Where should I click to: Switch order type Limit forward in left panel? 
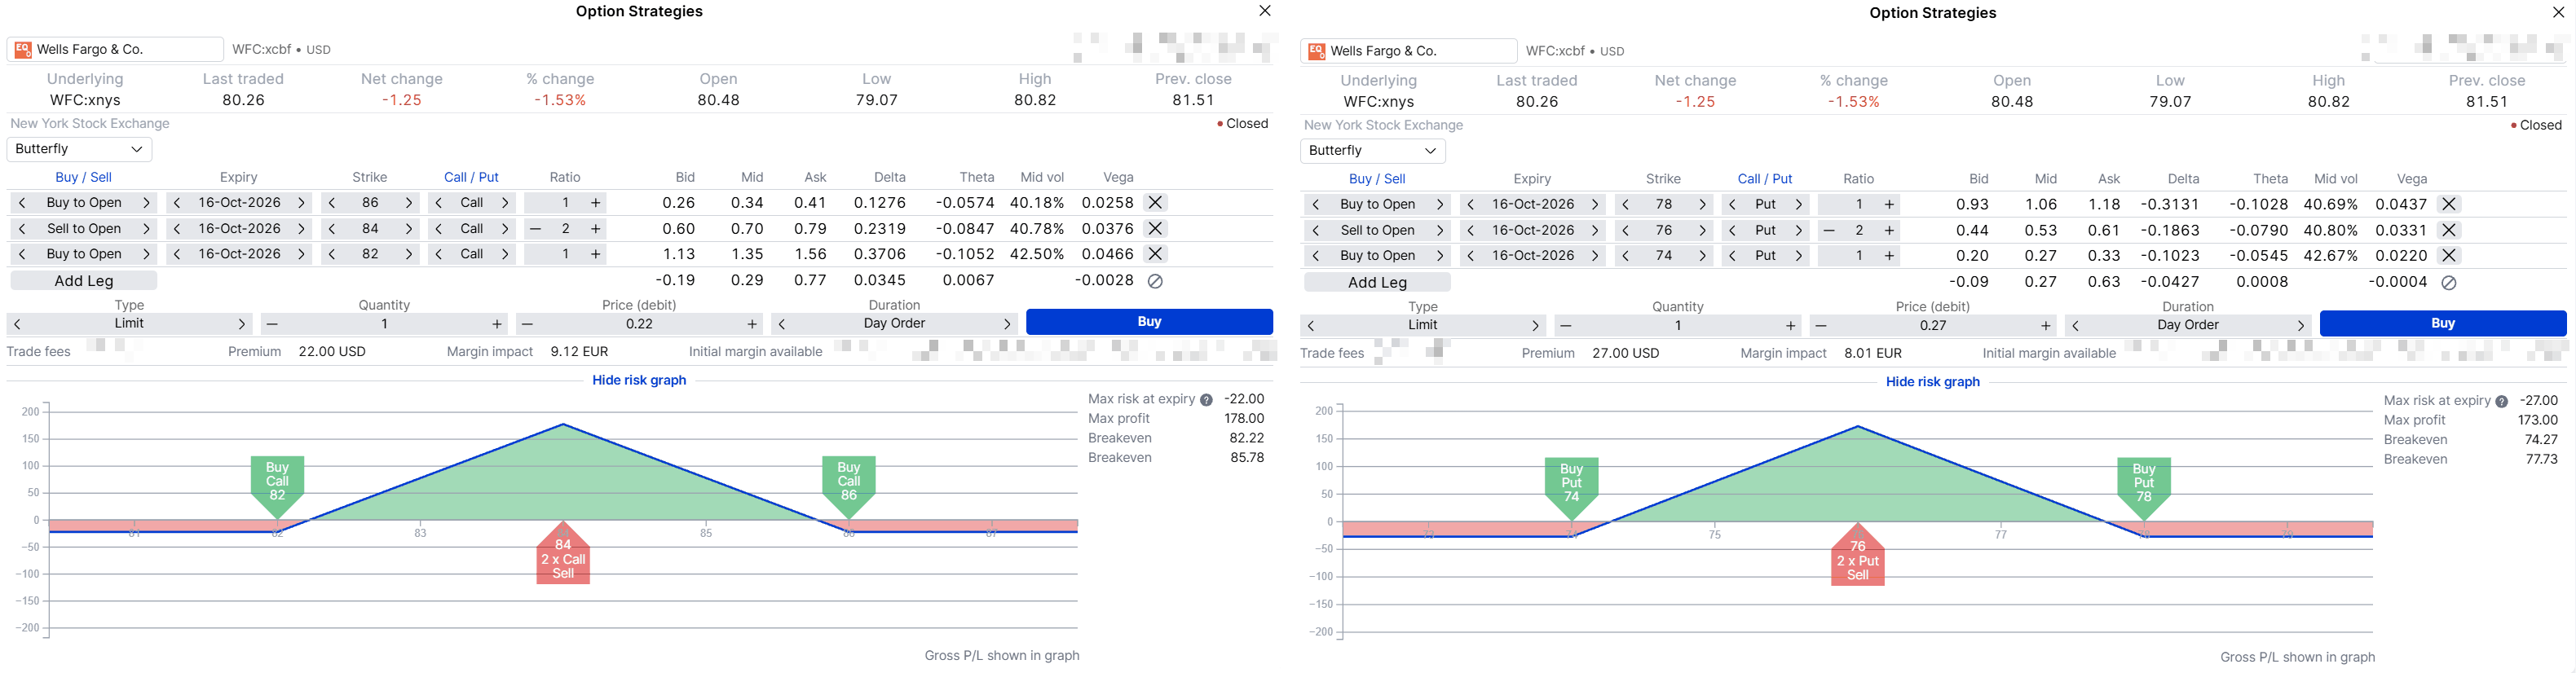click(241, 324)
